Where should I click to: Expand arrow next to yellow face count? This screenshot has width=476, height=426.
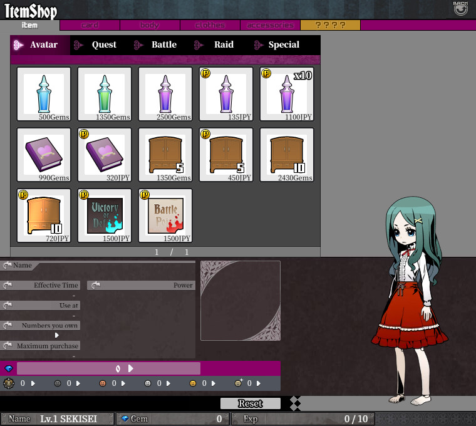[214, 383]
